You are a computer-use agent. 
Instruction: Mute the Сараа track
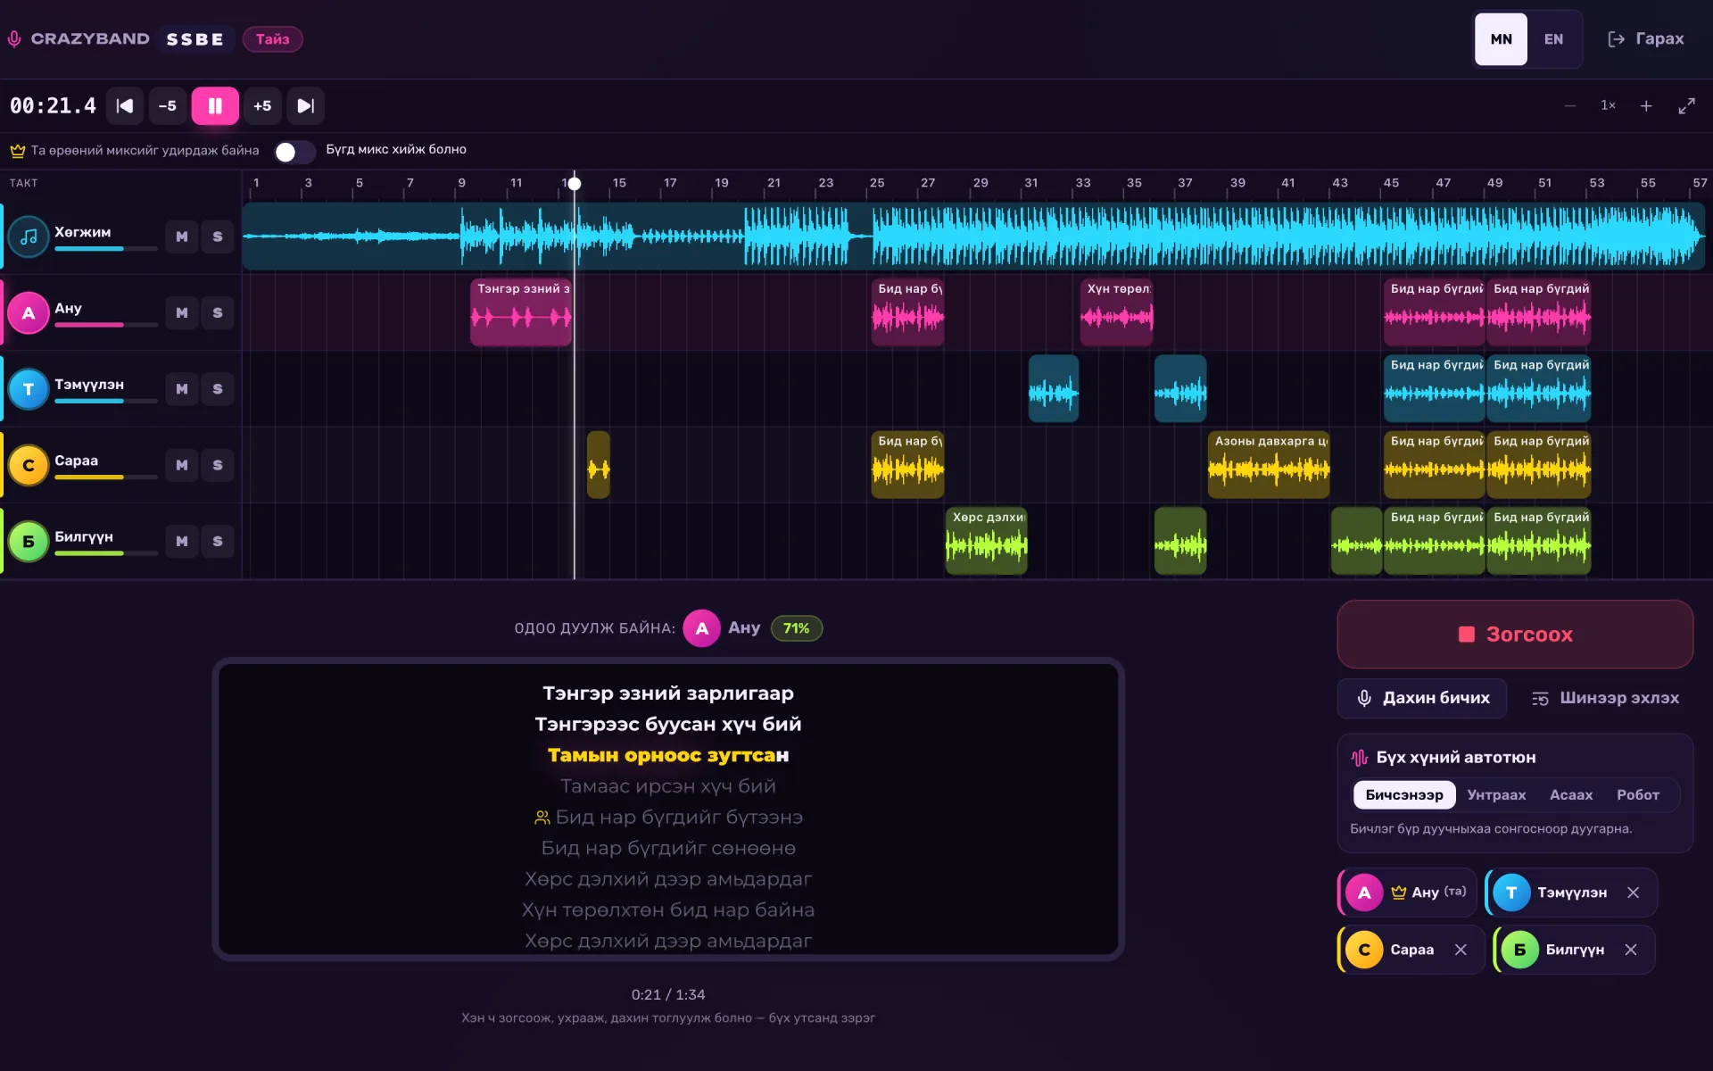coord(182,465)
